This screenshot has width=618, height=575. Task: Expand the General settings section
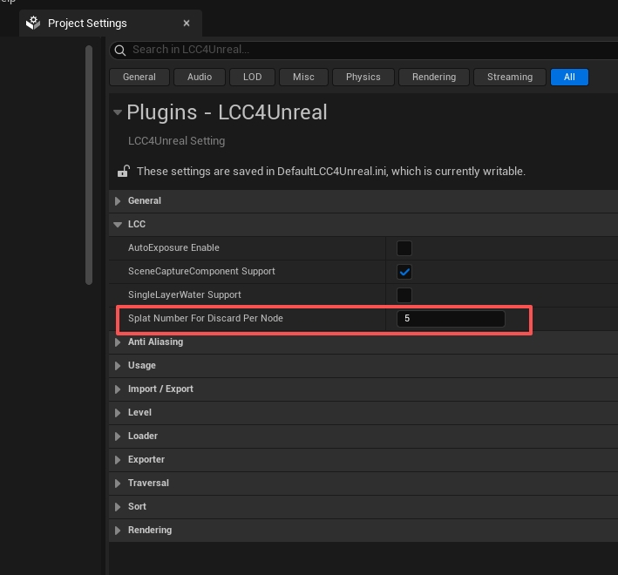118,201
